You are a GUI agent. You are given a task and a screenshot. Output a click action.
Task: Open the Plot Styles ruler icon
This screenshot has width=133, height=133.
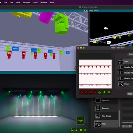coord(98,116)
